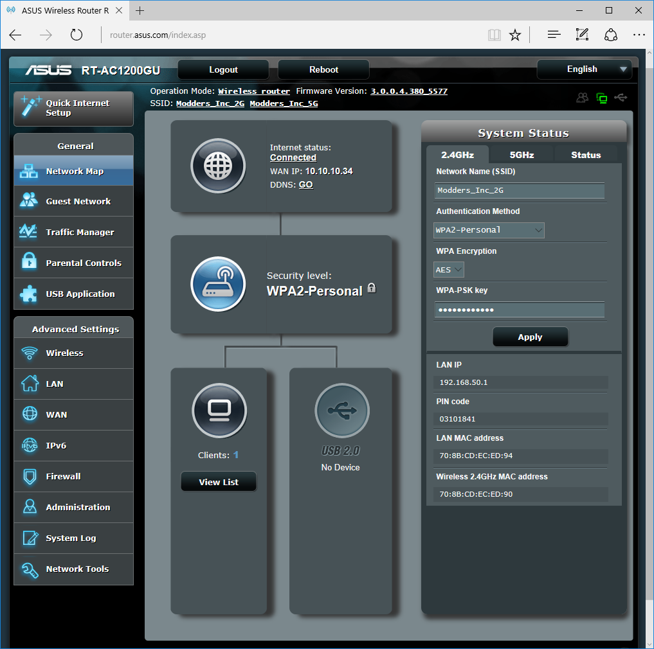The image size is (654, 649).
Task: Click the Apply button
Action: click(x=530, y=337)
